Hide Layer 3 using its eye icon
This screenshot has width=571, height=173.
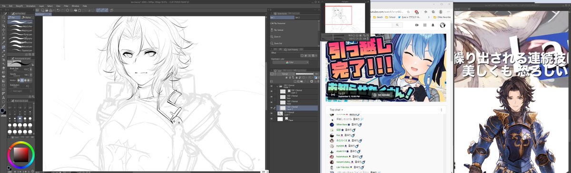[x=272, y=108]
